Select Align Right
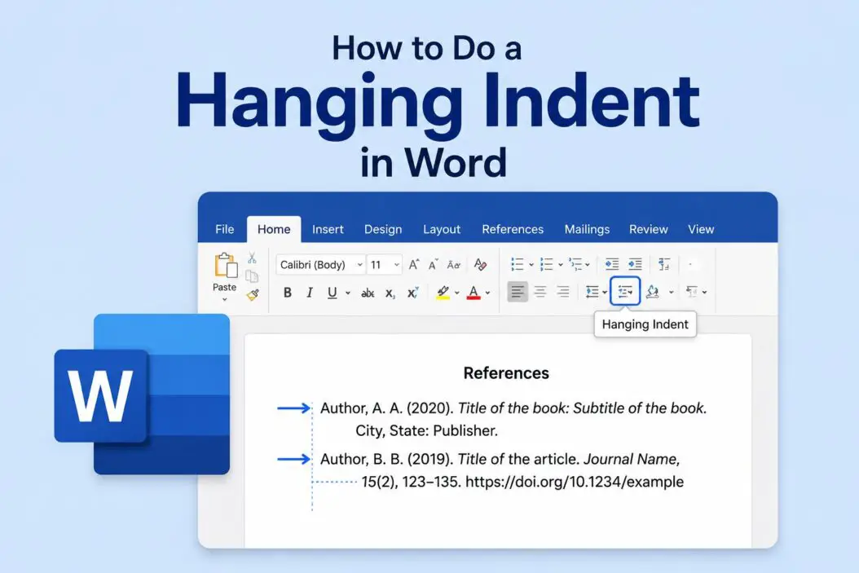This screenshot has width=859, height=573. (562, 292)
